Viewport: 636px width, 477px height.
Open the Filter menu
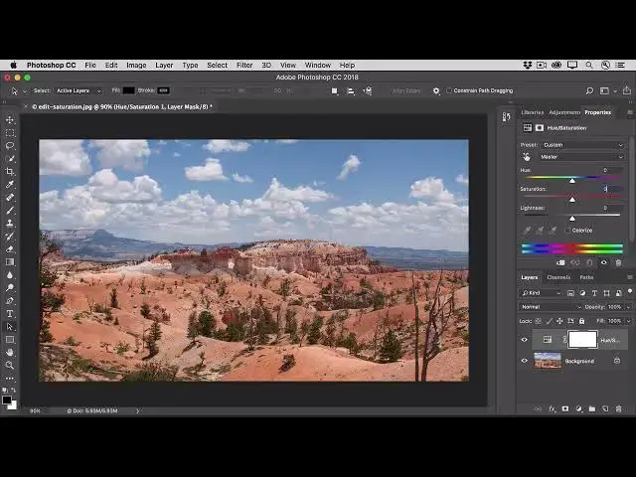[x=244, y=65]
